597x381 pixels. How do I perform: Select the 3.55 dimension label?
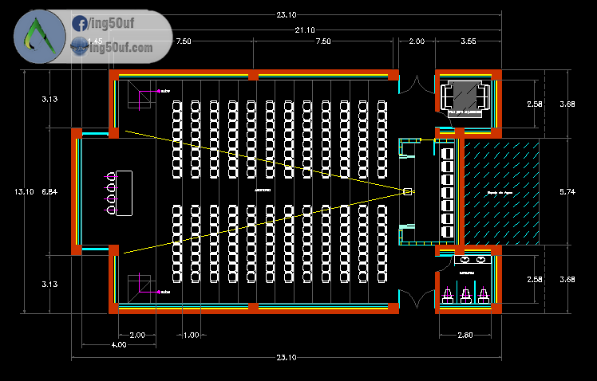[468, 41]
